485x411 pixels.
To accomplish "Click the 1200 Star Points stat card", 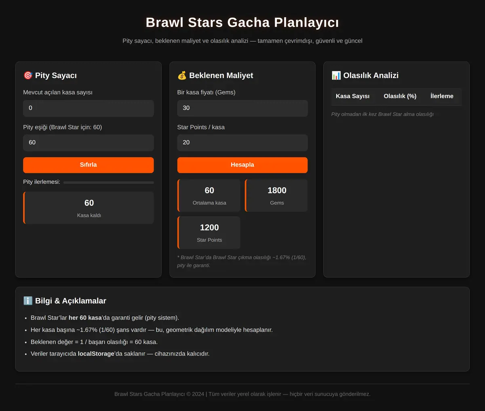I will tap(209, 233).
